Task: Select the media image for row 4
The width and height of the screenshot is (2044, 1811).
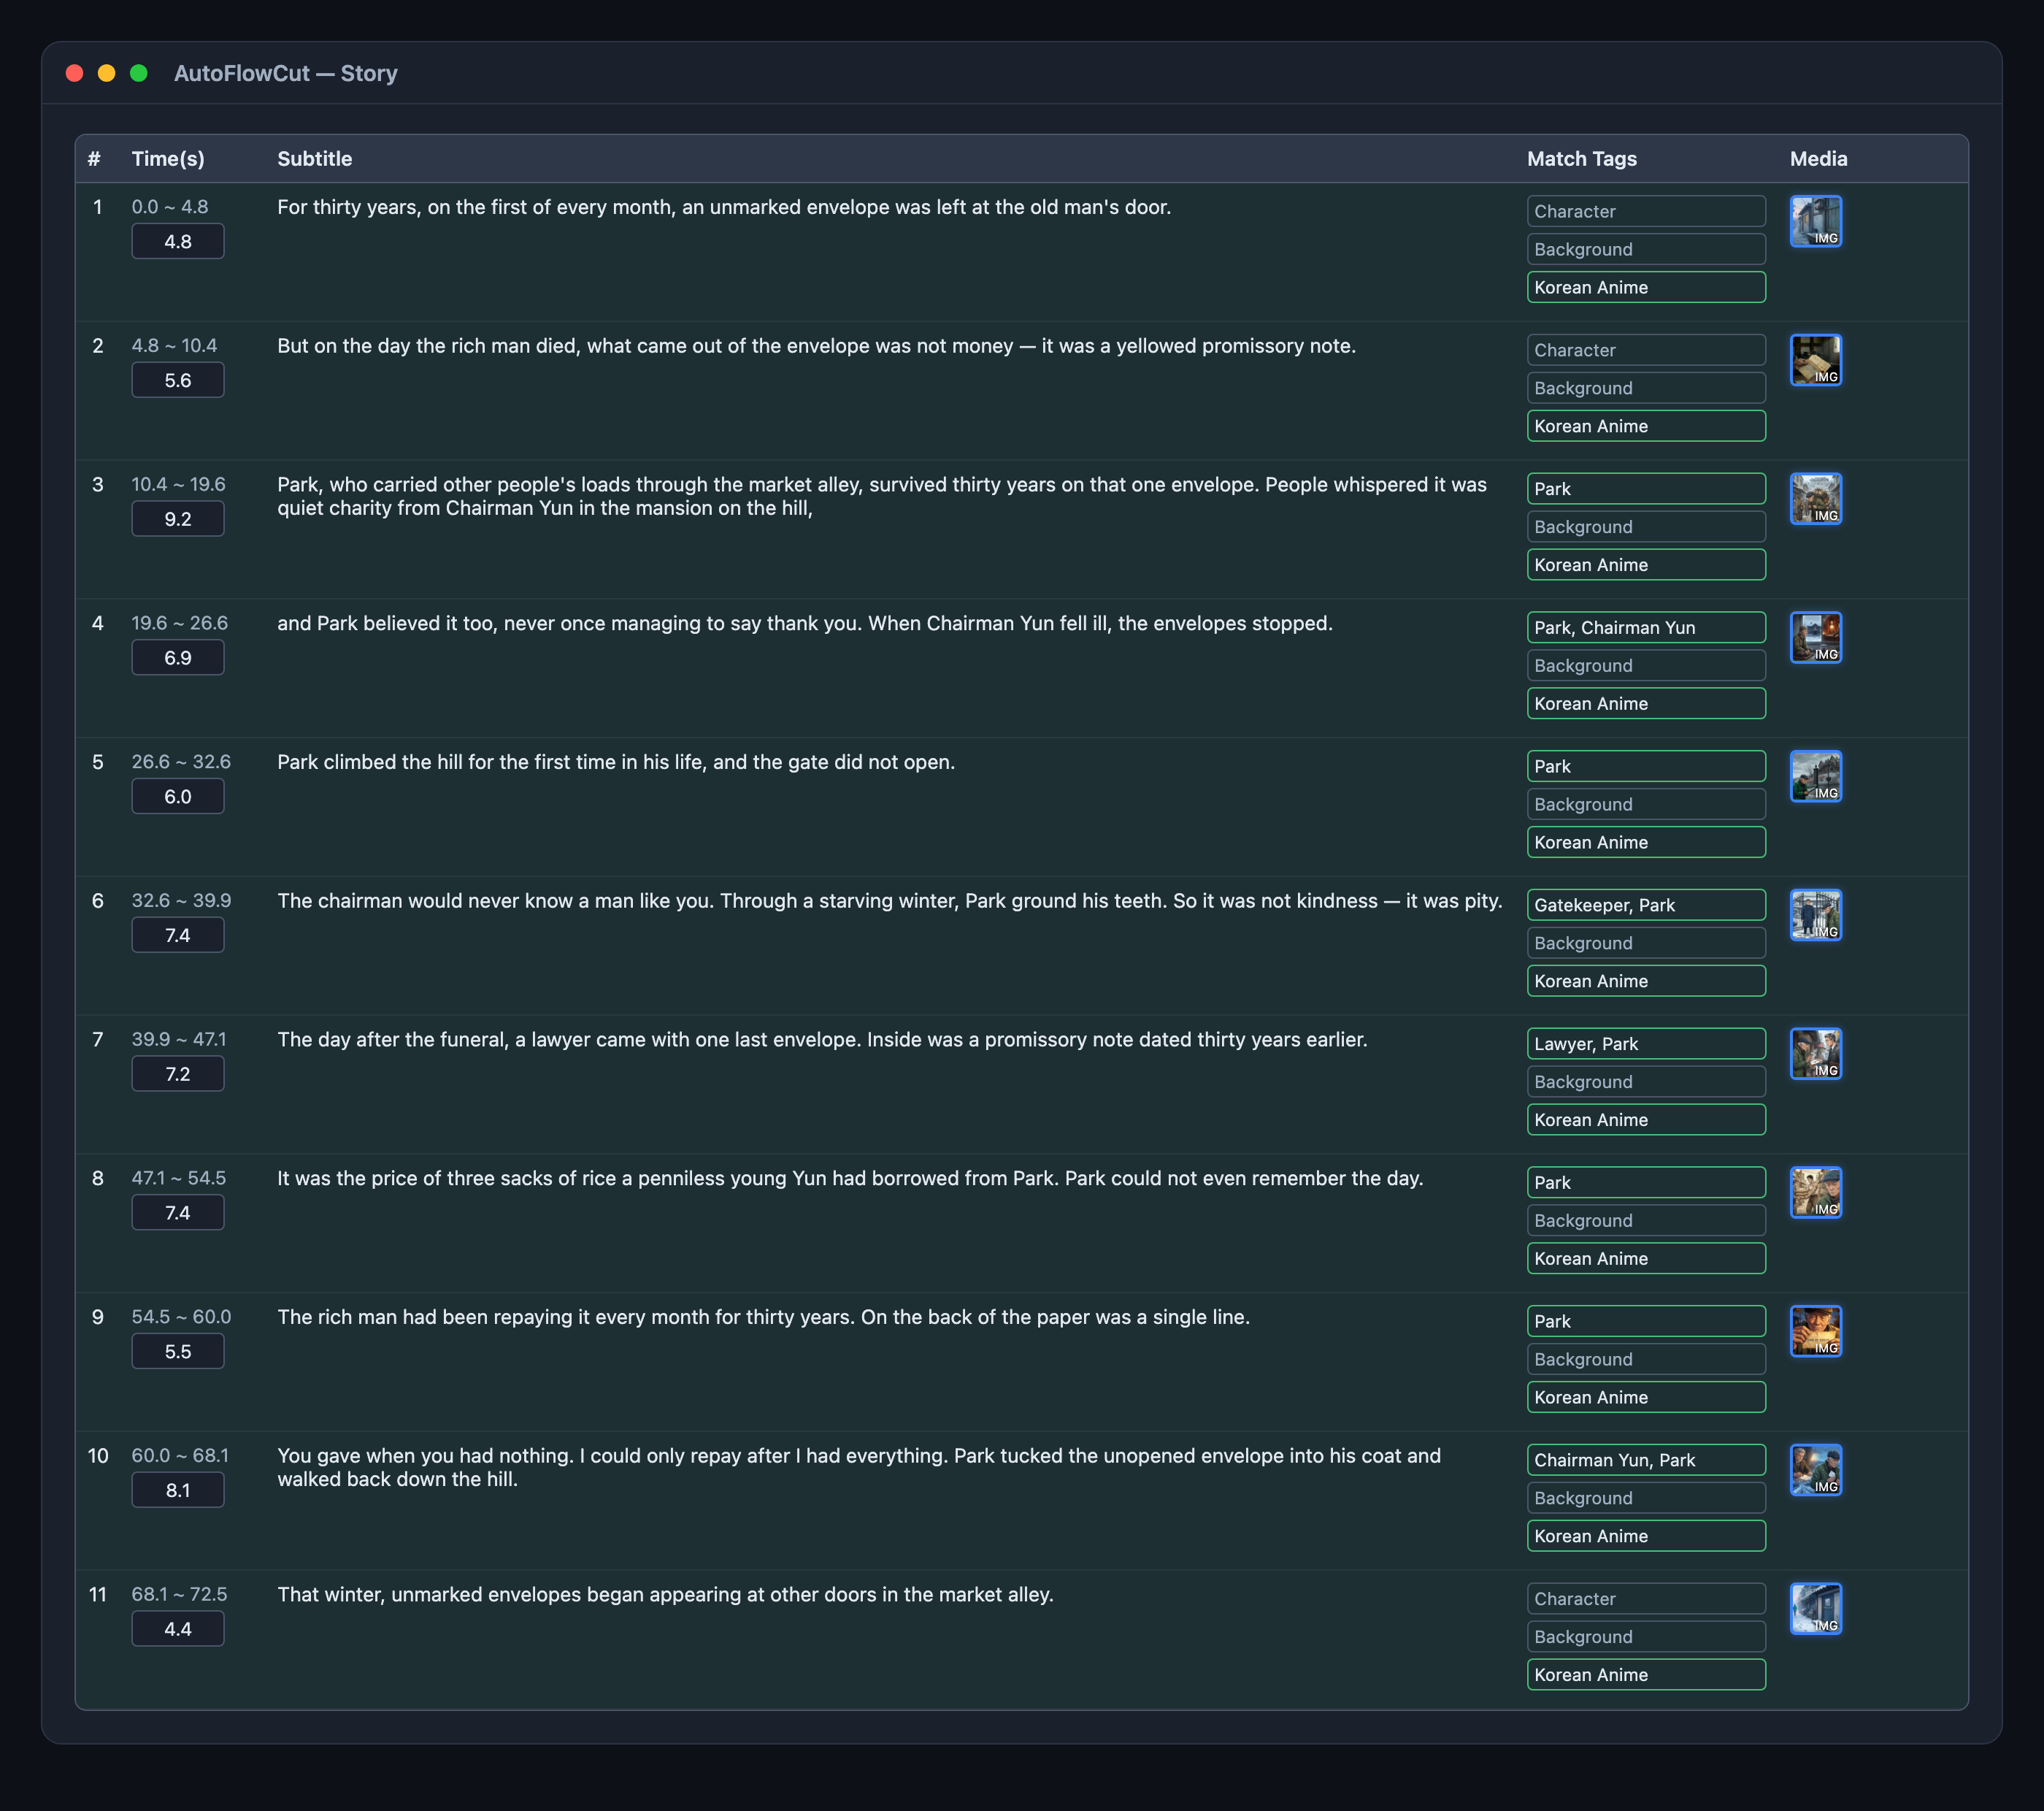Action: 1815,638
